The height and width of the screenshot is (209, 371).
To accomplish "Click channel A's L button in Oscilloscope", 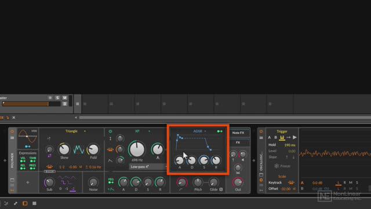I will click(339, 183).
